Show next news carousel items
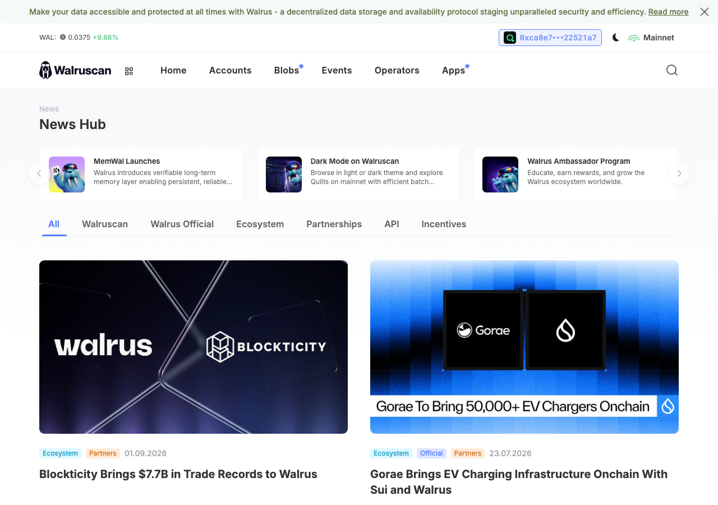 click(x=679, y=173)
